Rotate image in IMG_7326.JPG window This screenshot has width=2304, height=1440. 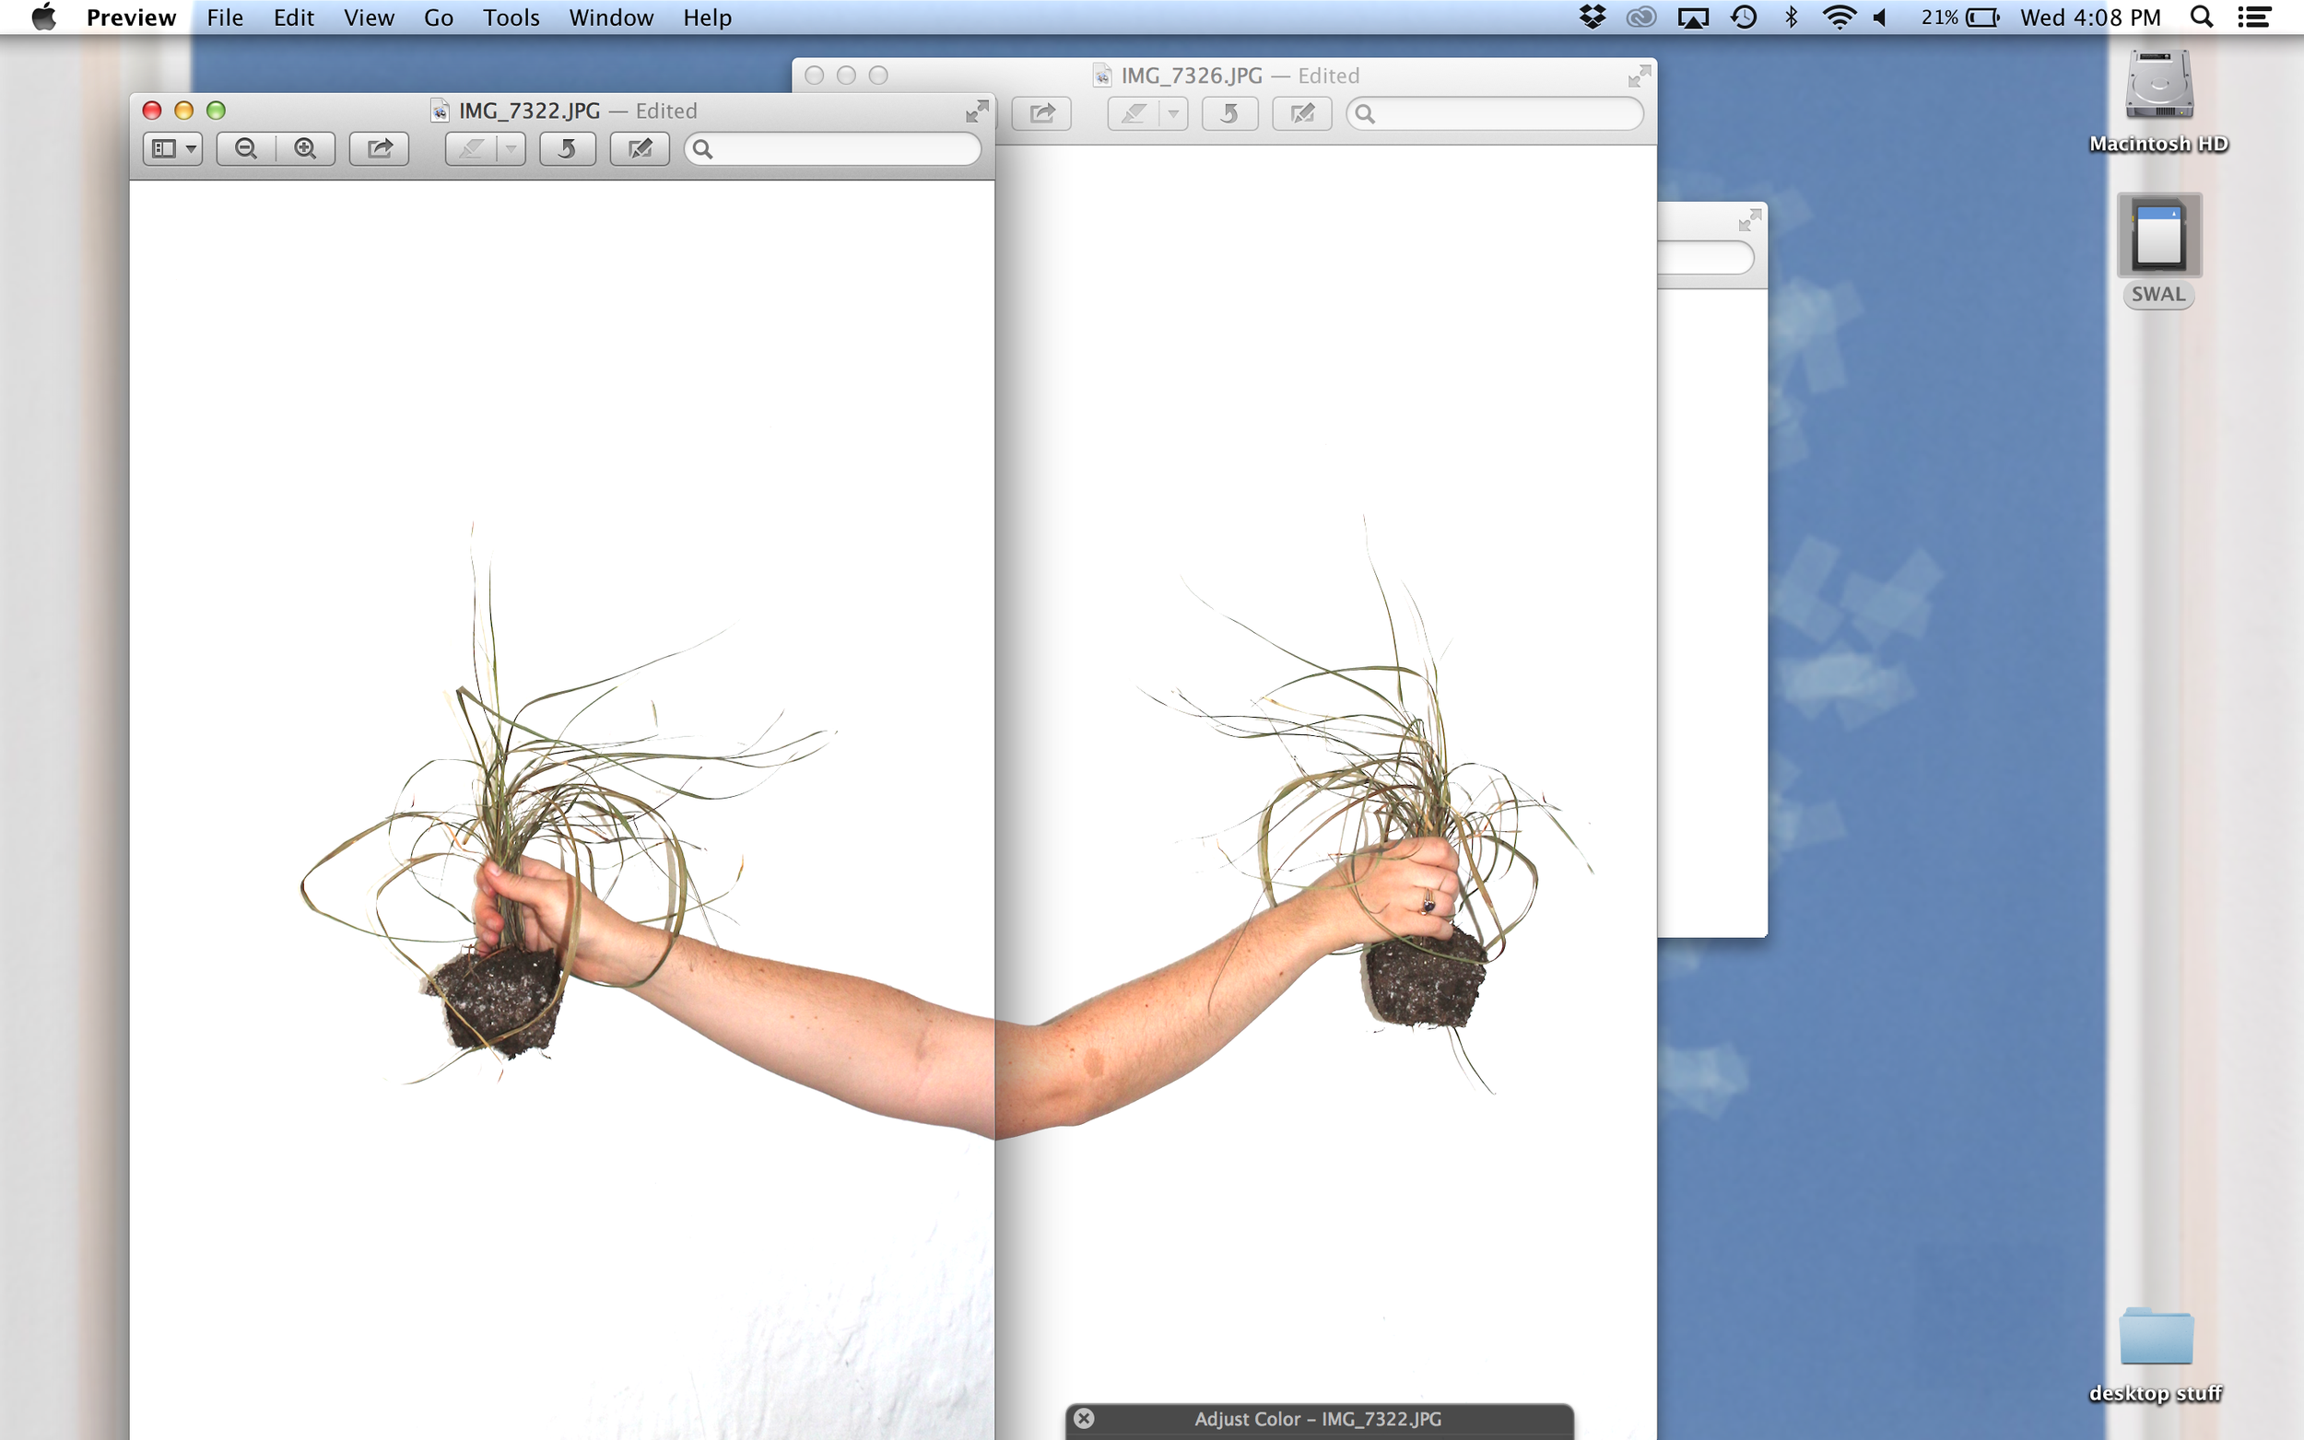(1228, 114)
